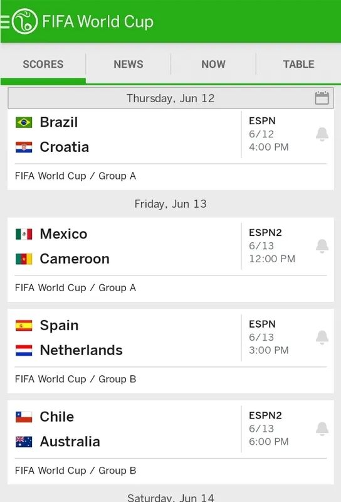The width and height of the screenshot is (341, 502).
Task: Switch to the TABLE tab
Action: pyautogui.click(x=298, y=65)
